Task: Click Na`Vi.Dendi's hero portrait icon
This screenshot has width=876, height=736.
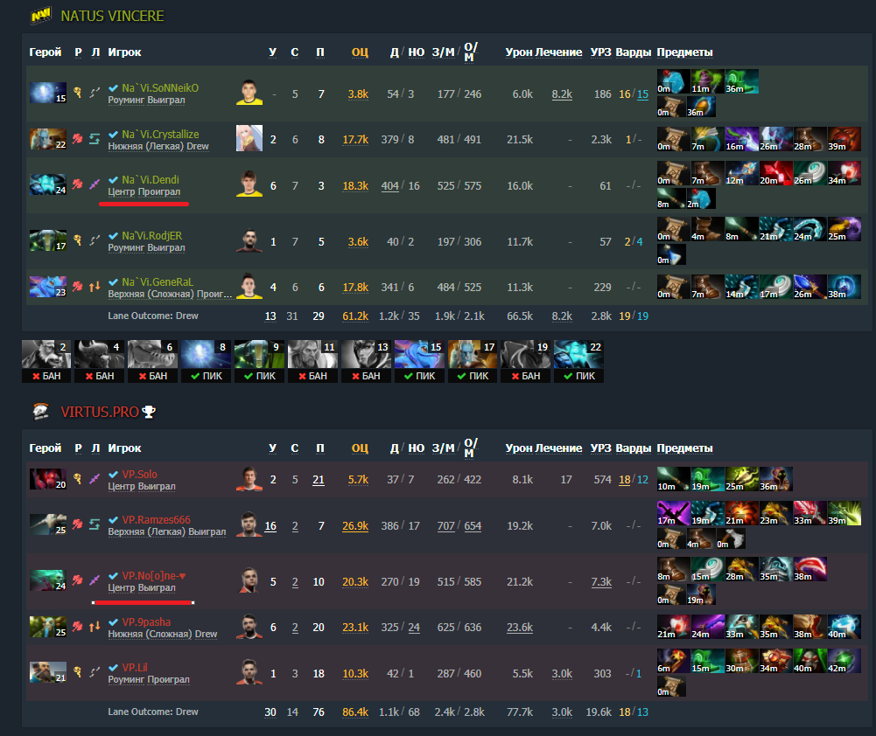Action: [x=48, y=184]
